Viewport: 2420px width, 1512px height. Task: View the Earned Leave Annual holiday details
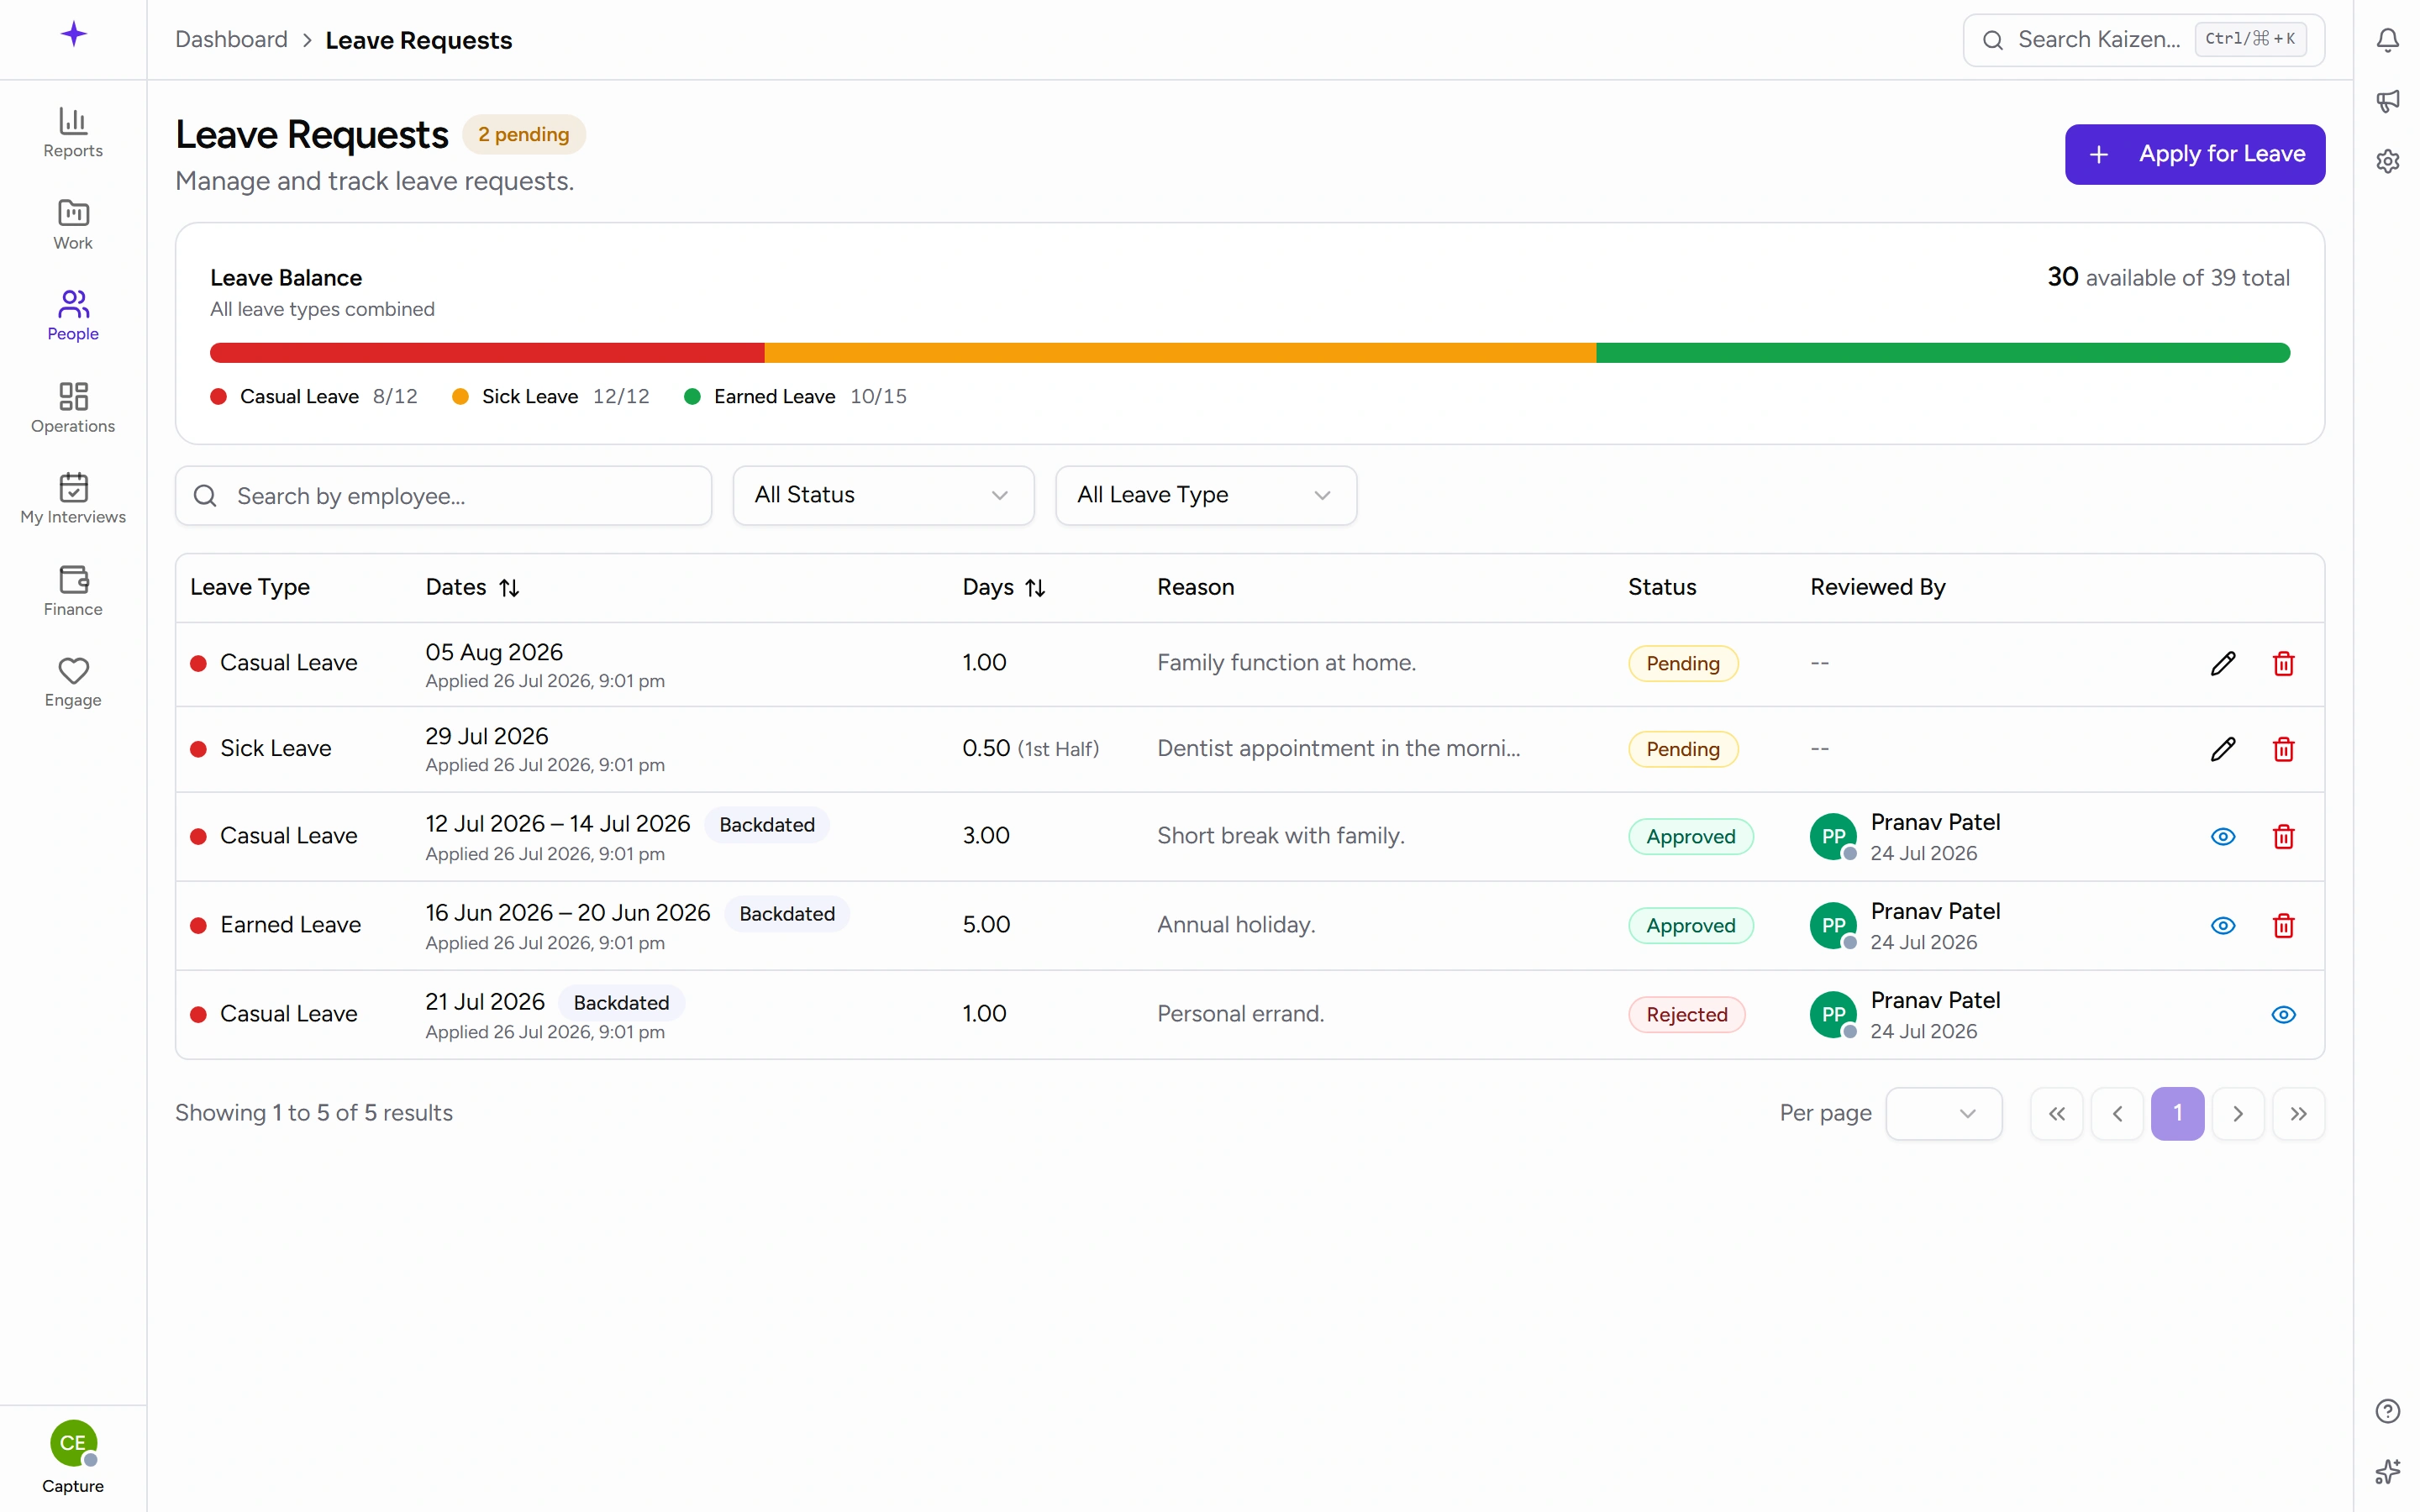point(2222,925)
